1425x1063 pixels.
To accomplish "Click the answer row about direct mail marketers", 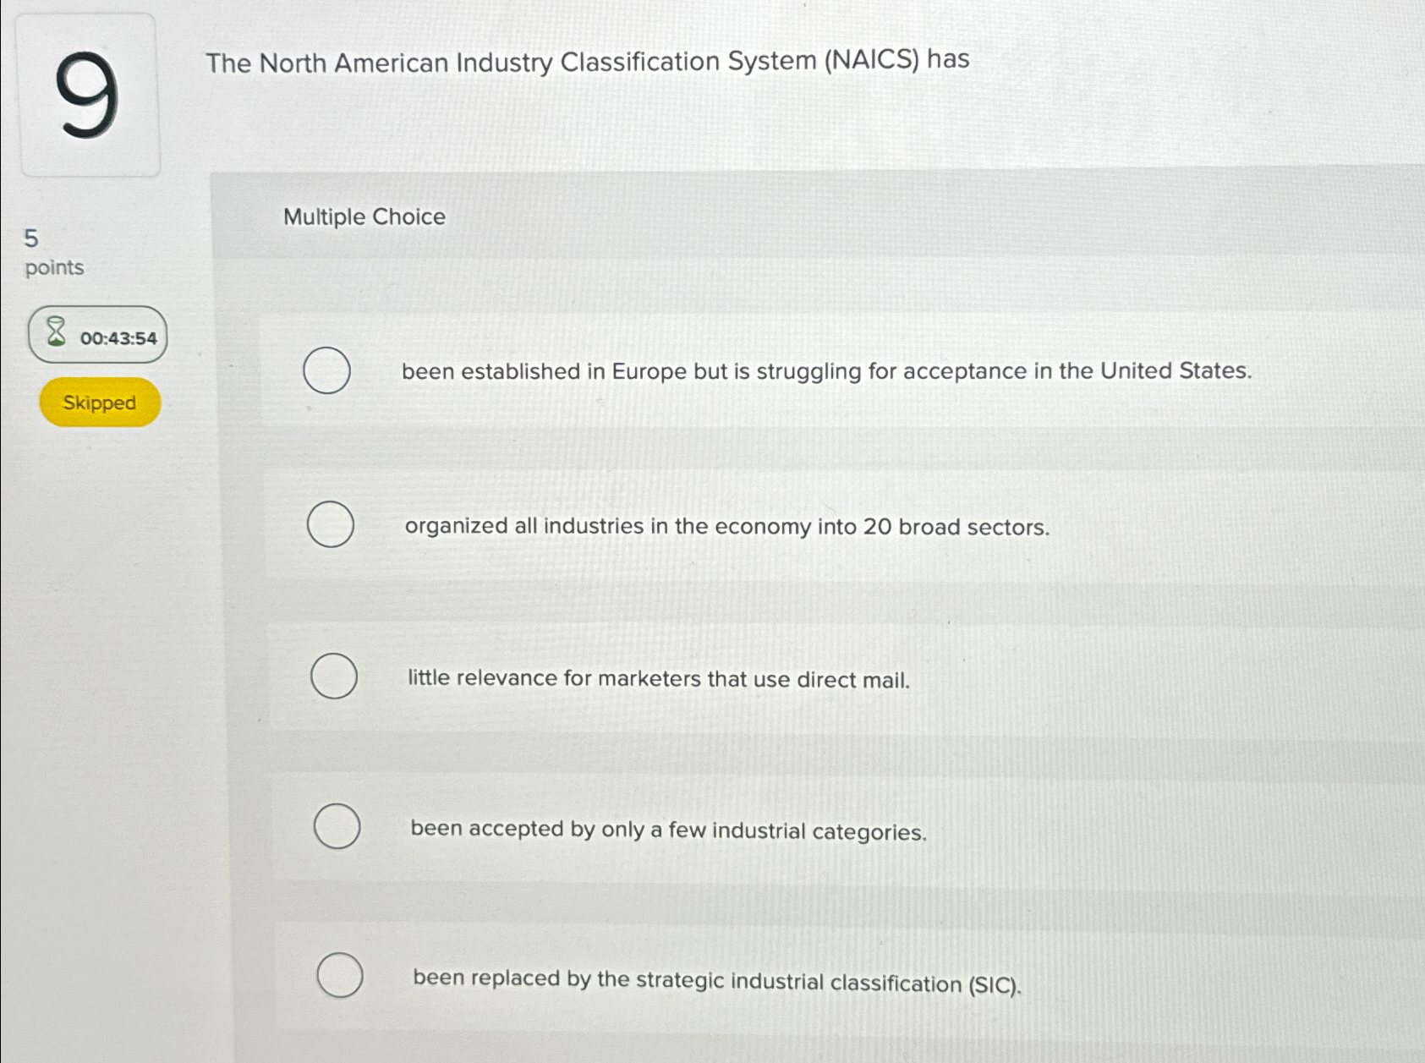I will 658,679.
